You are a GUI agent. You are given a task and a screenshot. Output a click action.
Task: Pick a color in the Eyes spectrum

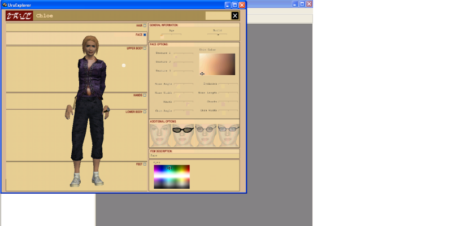click(172, 177)
